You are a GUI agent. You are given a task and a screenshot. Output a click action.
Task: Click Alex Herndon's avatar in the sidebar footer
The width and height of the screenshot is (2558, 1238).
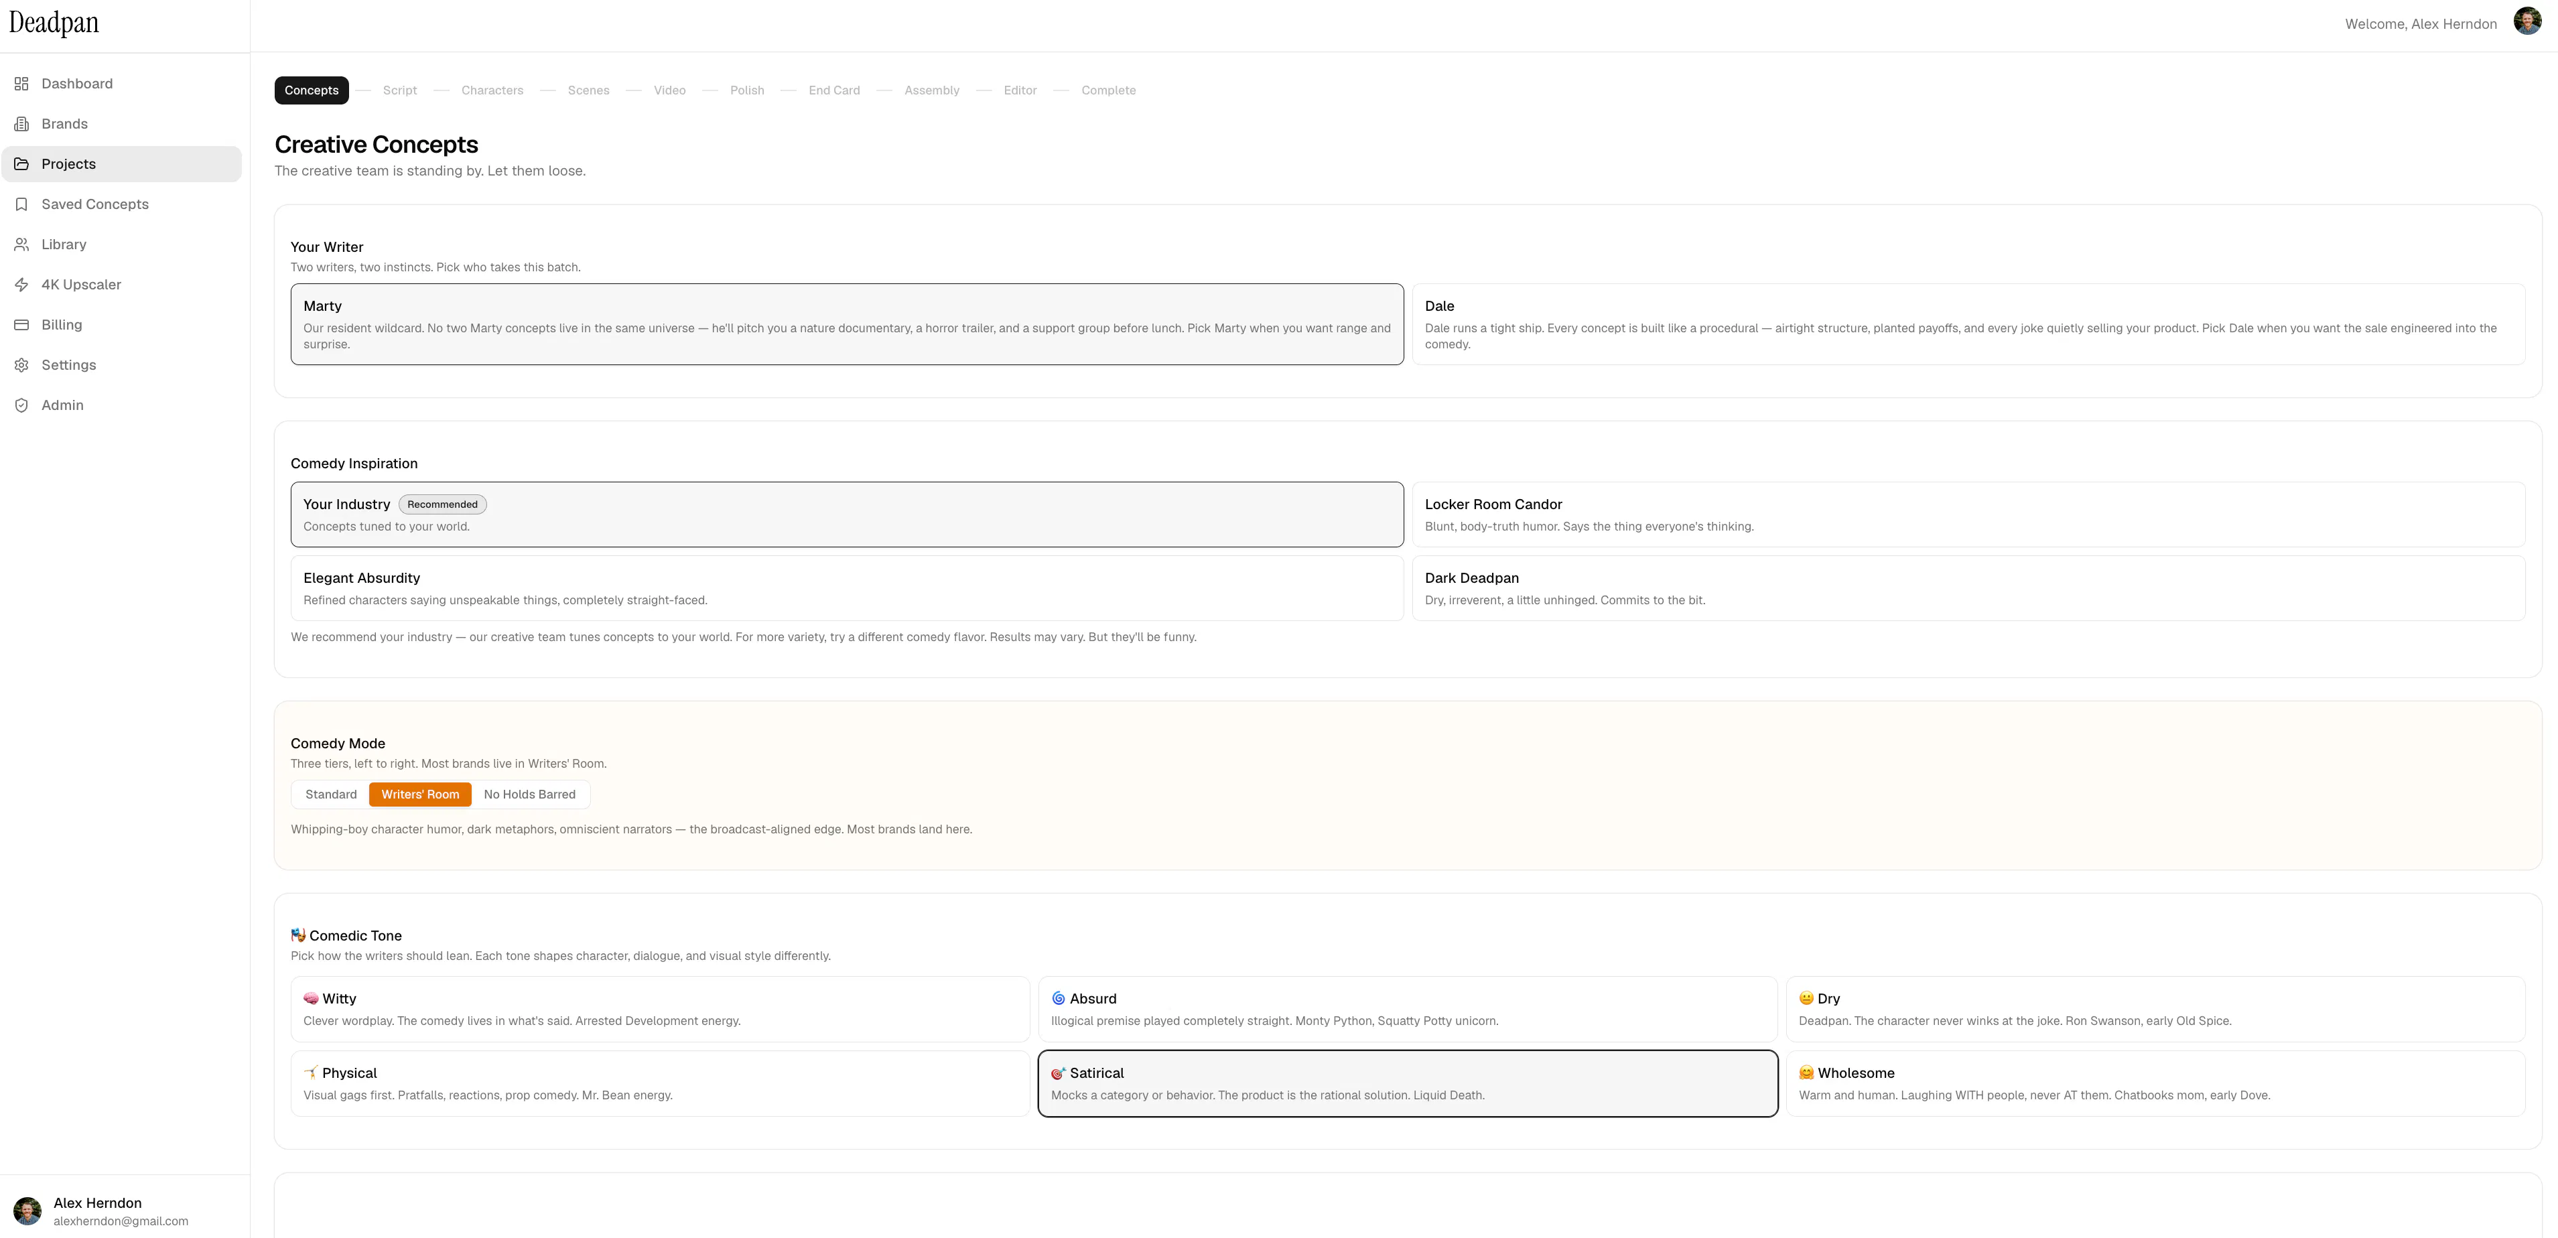(x=27, y=1211)
